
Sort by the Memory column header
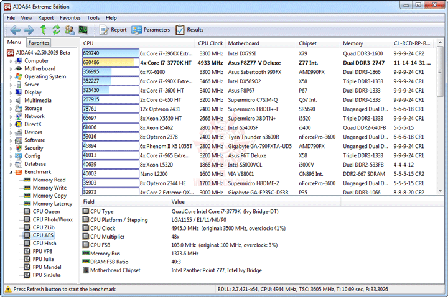[x=365, y=43]
